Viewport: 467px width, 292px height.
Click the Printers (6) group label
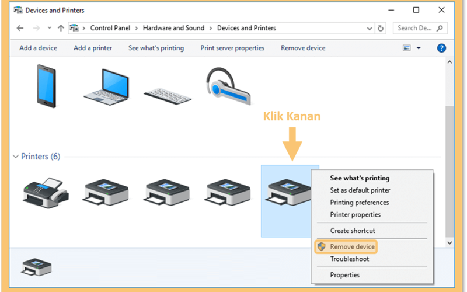point(40,157)
